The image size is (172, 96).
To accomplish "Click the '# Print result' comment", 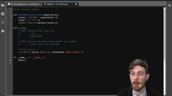I will (x=27, y=49).
